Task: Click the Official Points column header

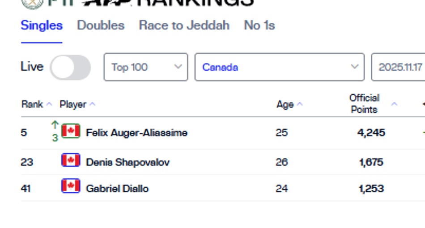Action: (364, 104)
